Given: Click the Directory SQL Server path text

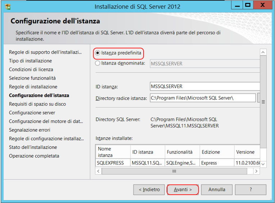Looking at the screenshot, I should tap(185, 123).
